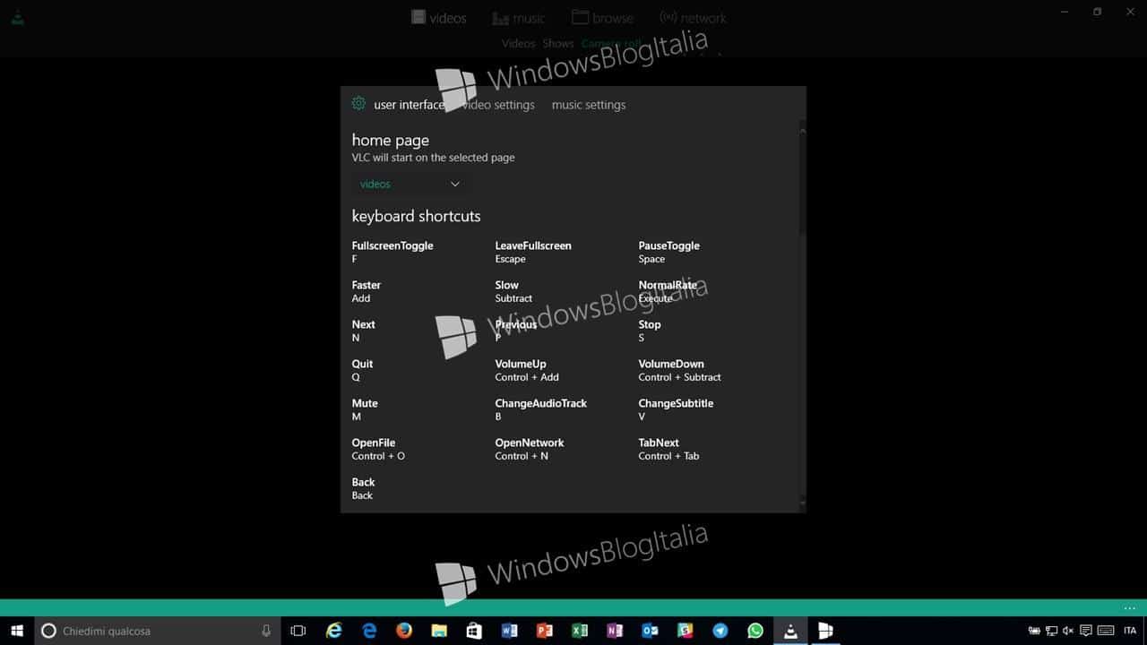Open the browse folder section

602,18
